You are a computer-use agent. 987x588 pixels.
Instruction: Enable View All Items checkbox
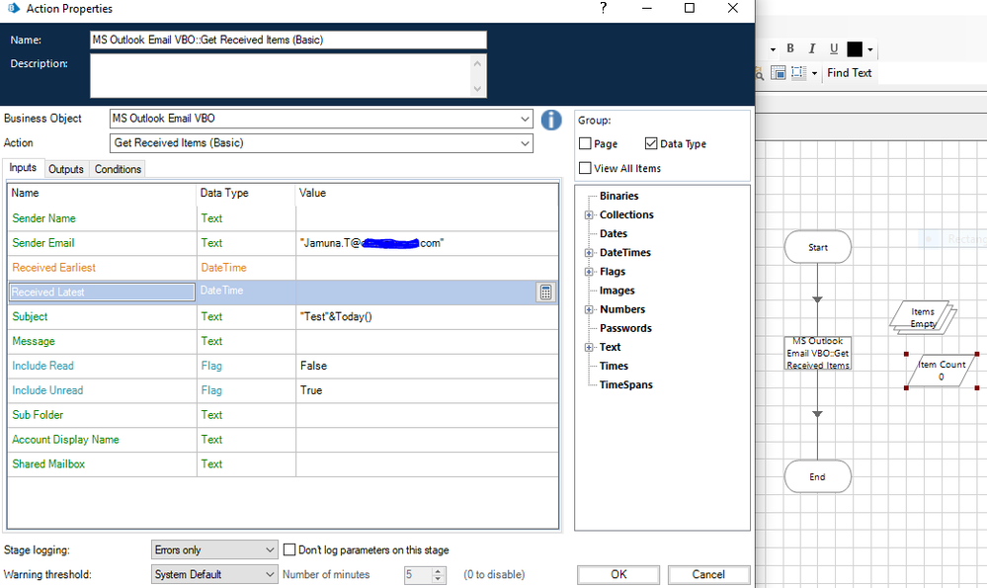pyautogui.click(x=586, y=169)
